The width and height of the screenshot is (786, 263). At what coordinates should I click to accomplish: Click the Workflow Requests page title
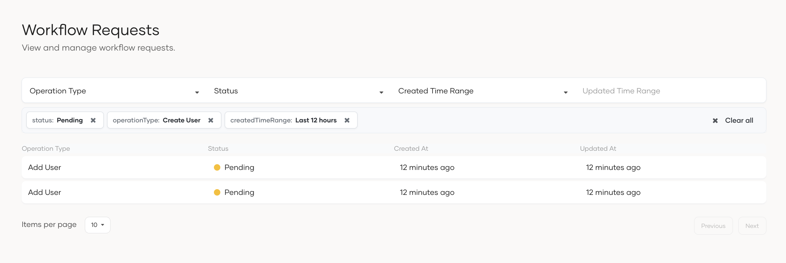[x=91, y=30]
